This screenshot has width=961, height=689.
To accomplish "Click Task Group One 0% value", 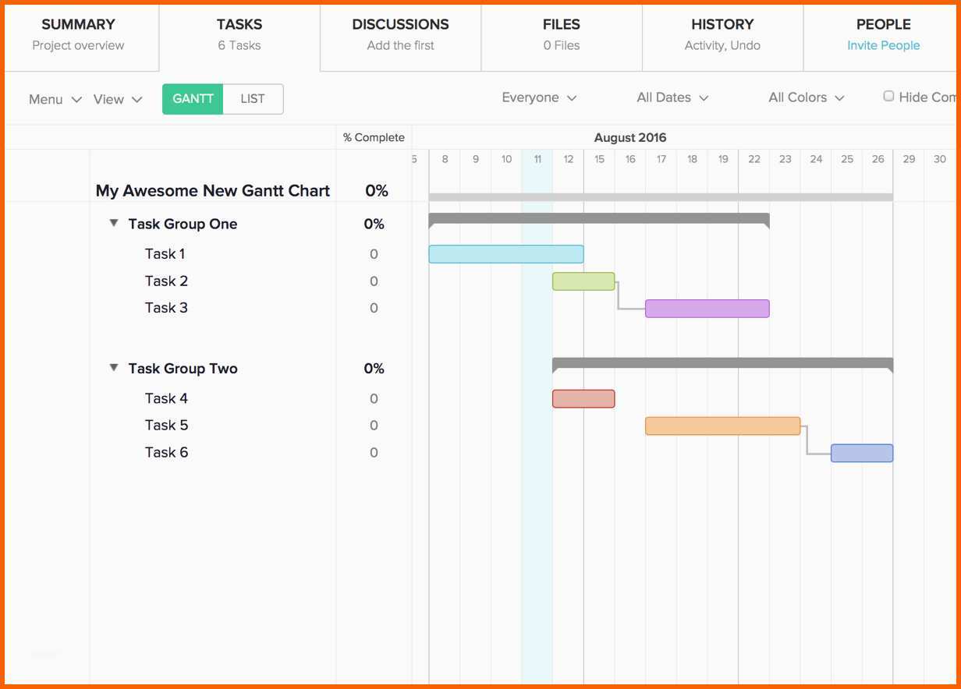I will (x=374, y=224).
